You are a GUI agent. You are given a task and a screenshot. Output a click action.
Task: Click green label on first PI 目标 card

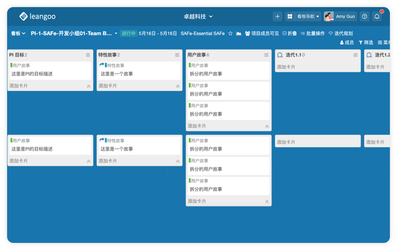pyautogui.click(x=11, y=65)
